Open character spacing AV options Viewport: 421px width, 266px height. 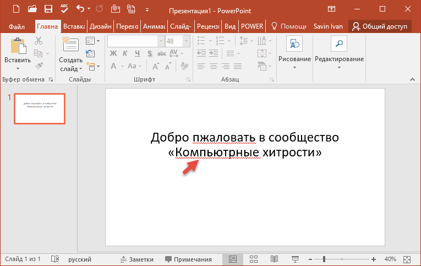pyautogui.click(x=177, y=53)
